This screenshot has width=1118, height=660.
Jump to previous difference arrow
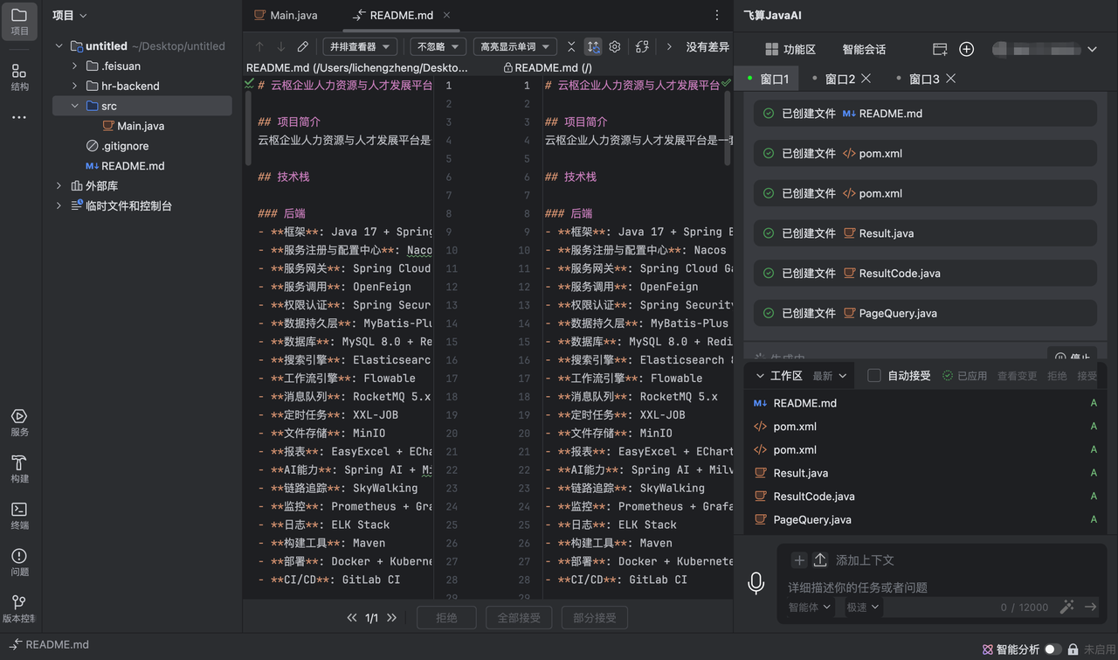[259, 46]
